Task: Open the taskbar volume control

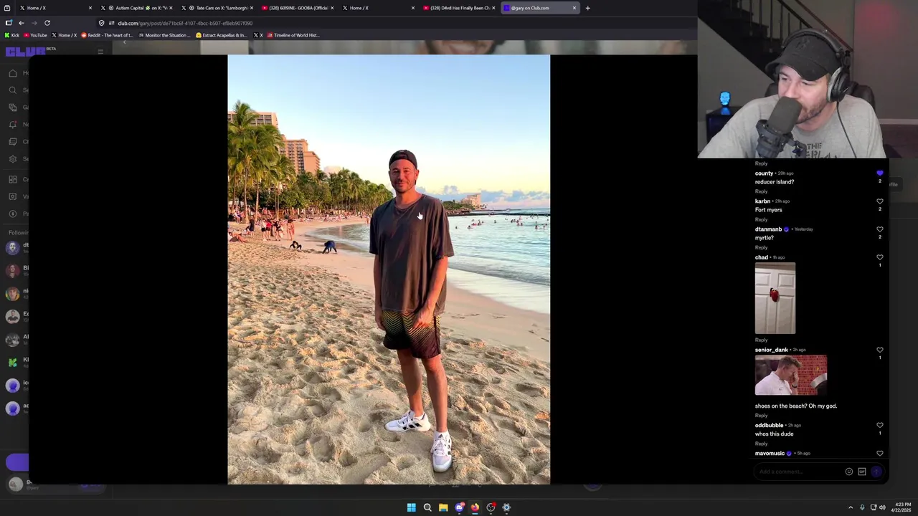Action: coord(882,507)
